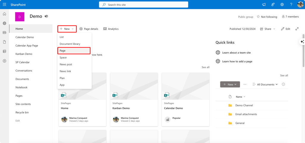View the 7 members list
The image size is (305, 143).
[x=290, y=17]
